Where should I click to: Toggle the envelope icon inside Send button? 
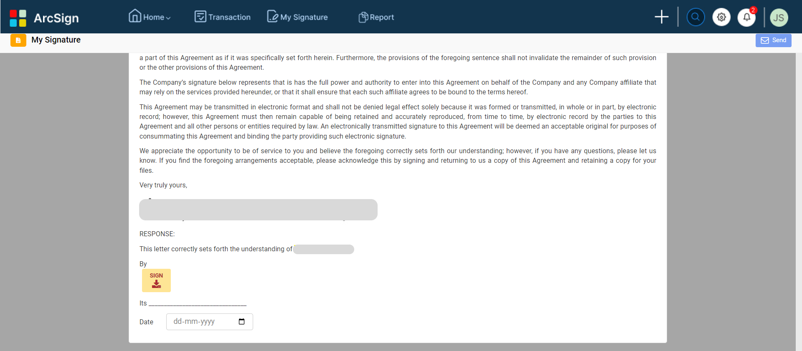[x=765, y=40]
